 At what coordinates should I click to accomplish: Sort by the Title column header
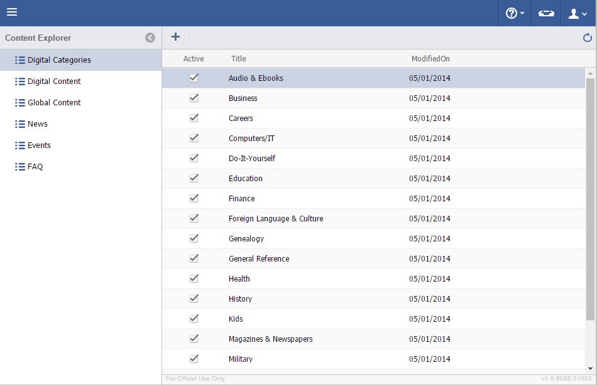(x=238, y=59)
